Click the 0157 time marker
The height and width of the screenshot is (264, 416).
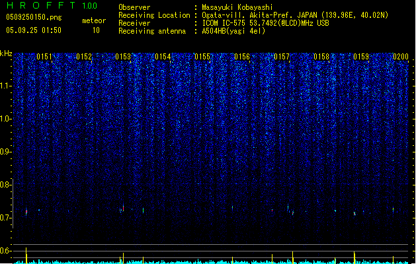point(282,57)
